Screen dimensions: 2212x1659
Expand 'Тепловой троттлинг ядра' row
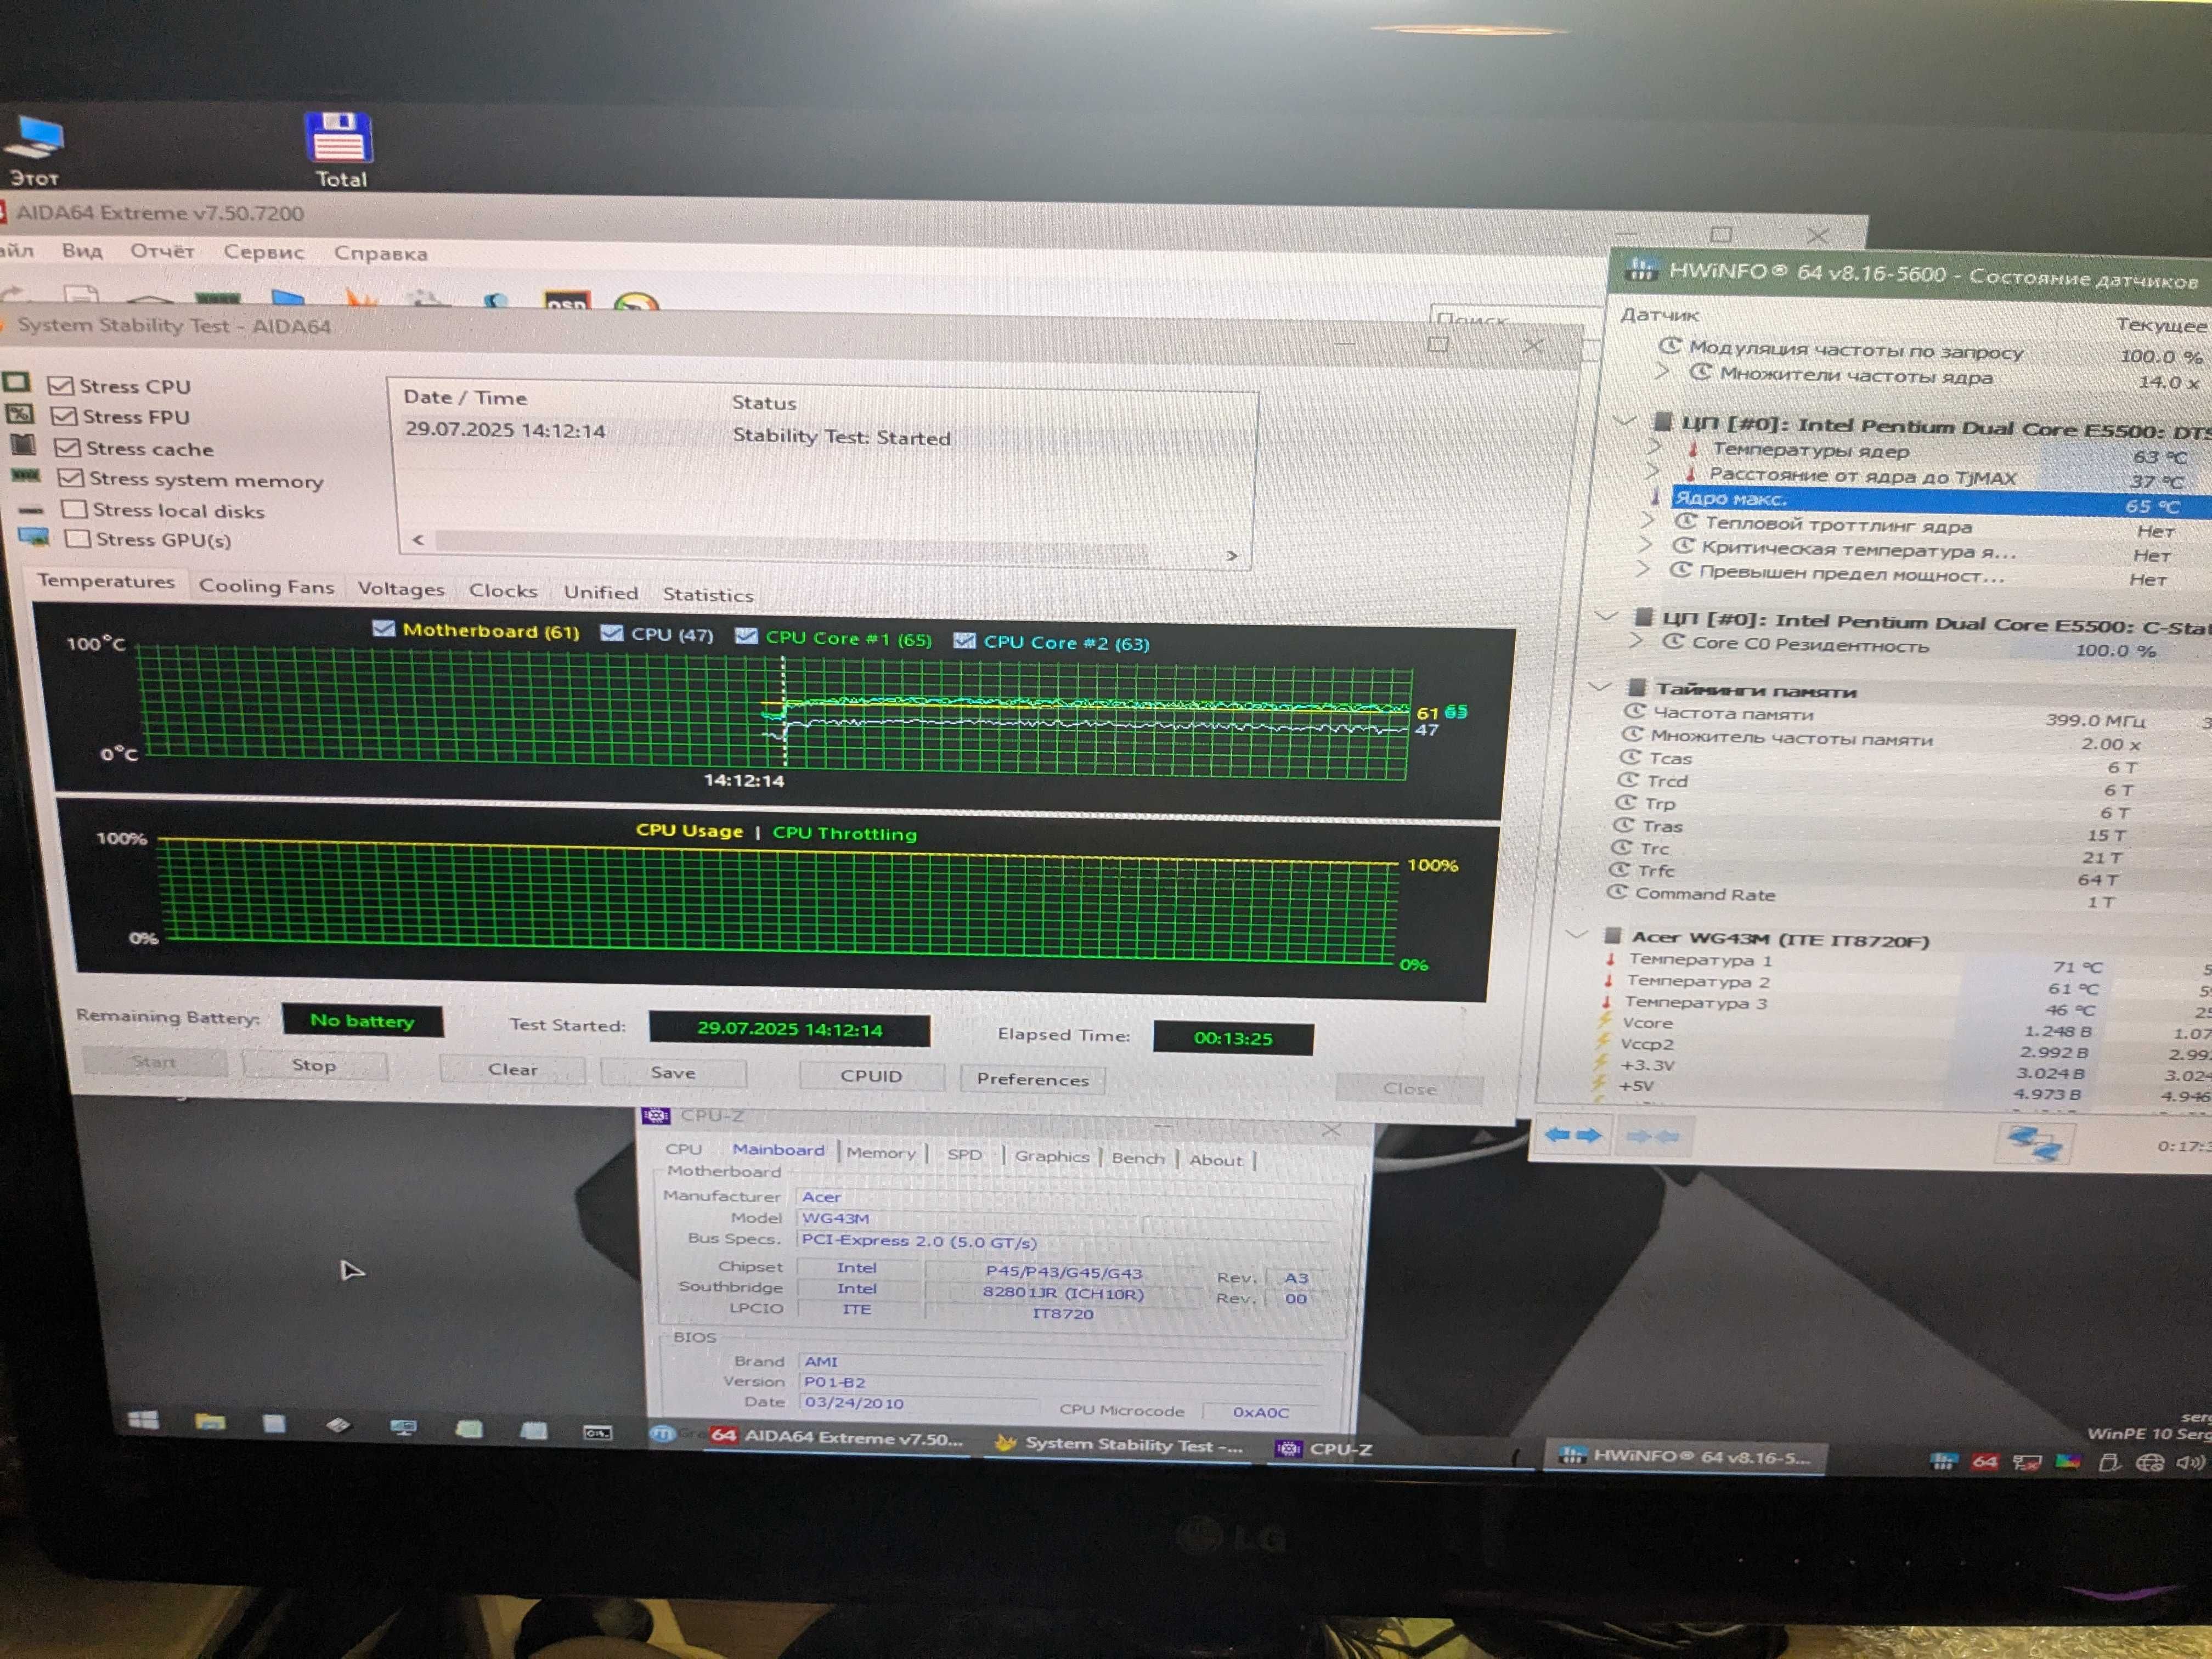point(1648,520)
